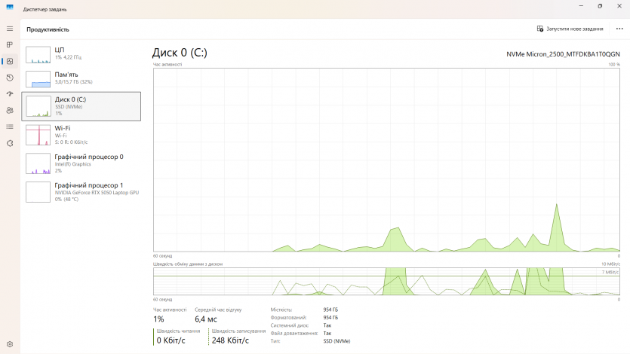Open the Details page icon

pyautogui.click(x=10, y=127)
